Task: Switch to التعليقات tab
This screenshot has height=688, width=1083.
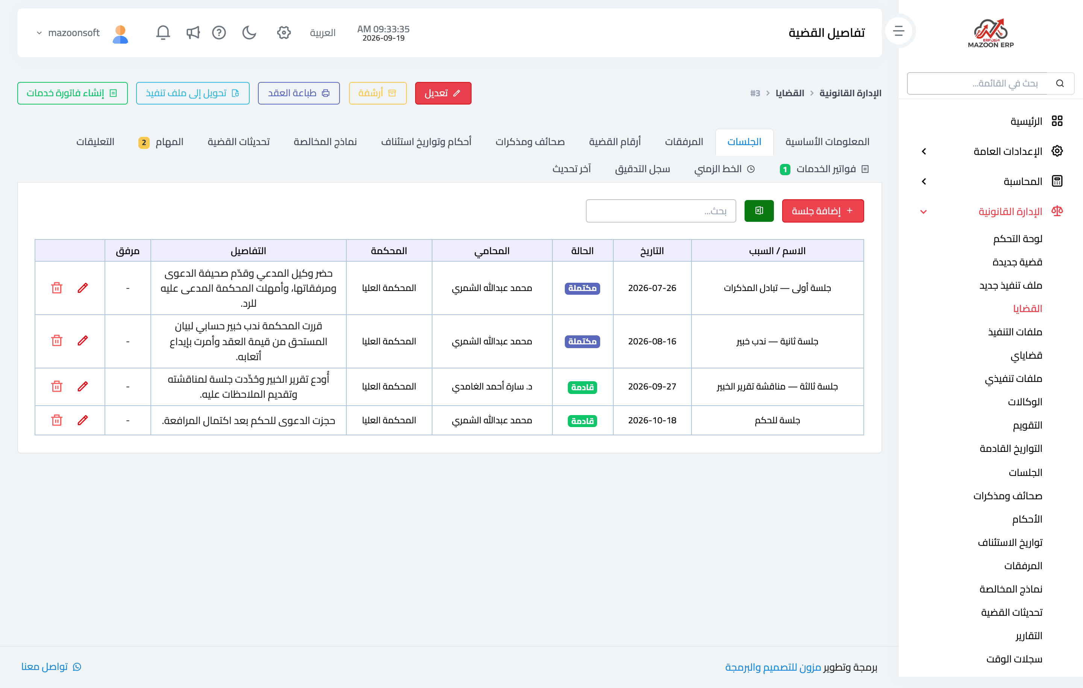Action: tap(95, 142)
